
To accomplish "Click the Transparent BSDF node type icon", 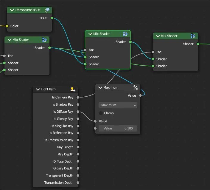I will [47, 10].
